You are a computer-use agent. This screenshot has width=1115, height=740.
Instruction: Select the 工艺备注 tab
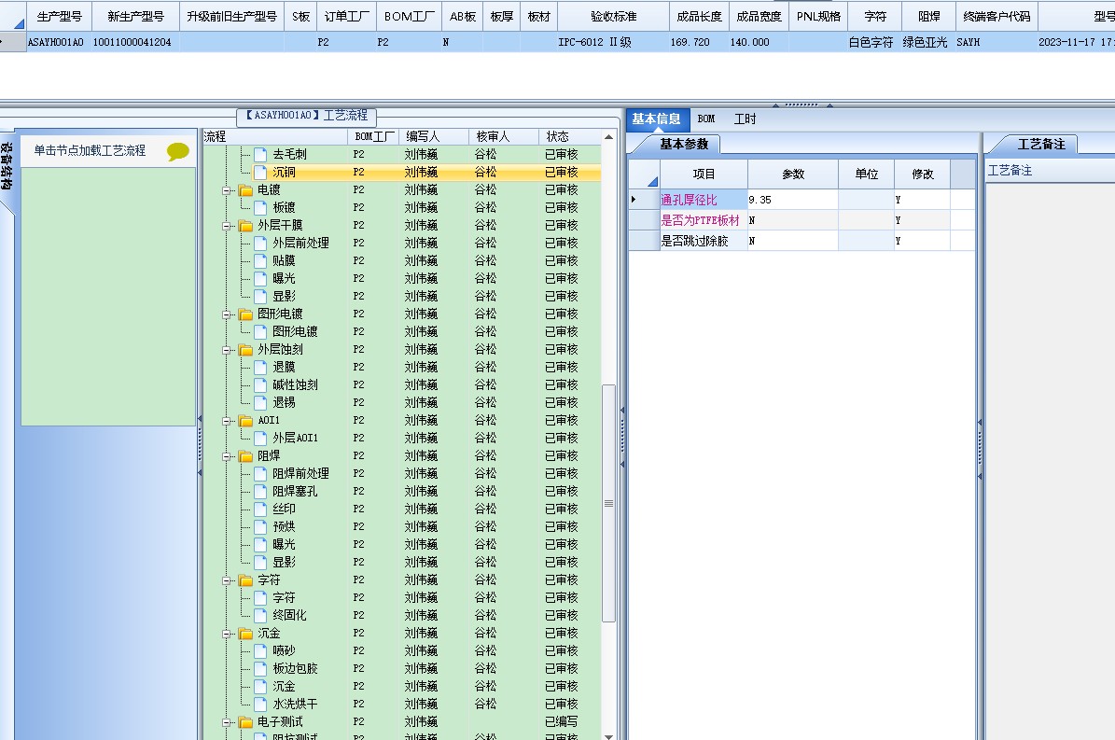click(x=1041, y=145)
